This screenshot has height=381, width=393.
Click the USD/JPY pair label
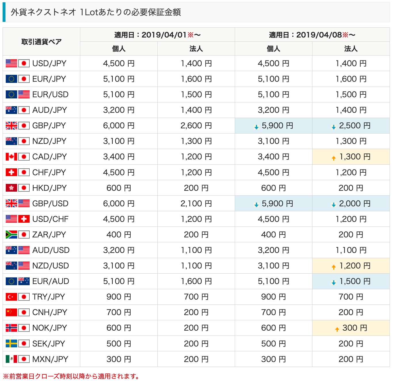tap(49, 63)
